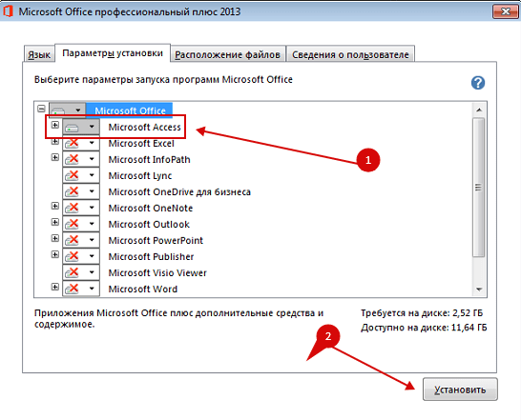Click the 'Доступно на диске: 11,64 ГБ' text
521x420 pixels.
[424, 328]
